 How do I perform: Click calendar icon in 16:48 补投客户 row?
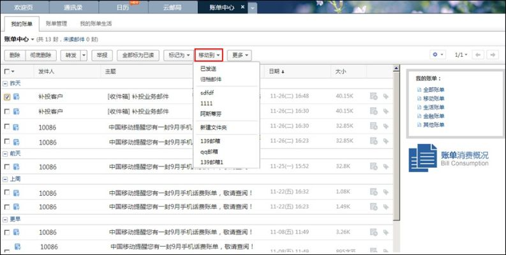pos(374,96)
